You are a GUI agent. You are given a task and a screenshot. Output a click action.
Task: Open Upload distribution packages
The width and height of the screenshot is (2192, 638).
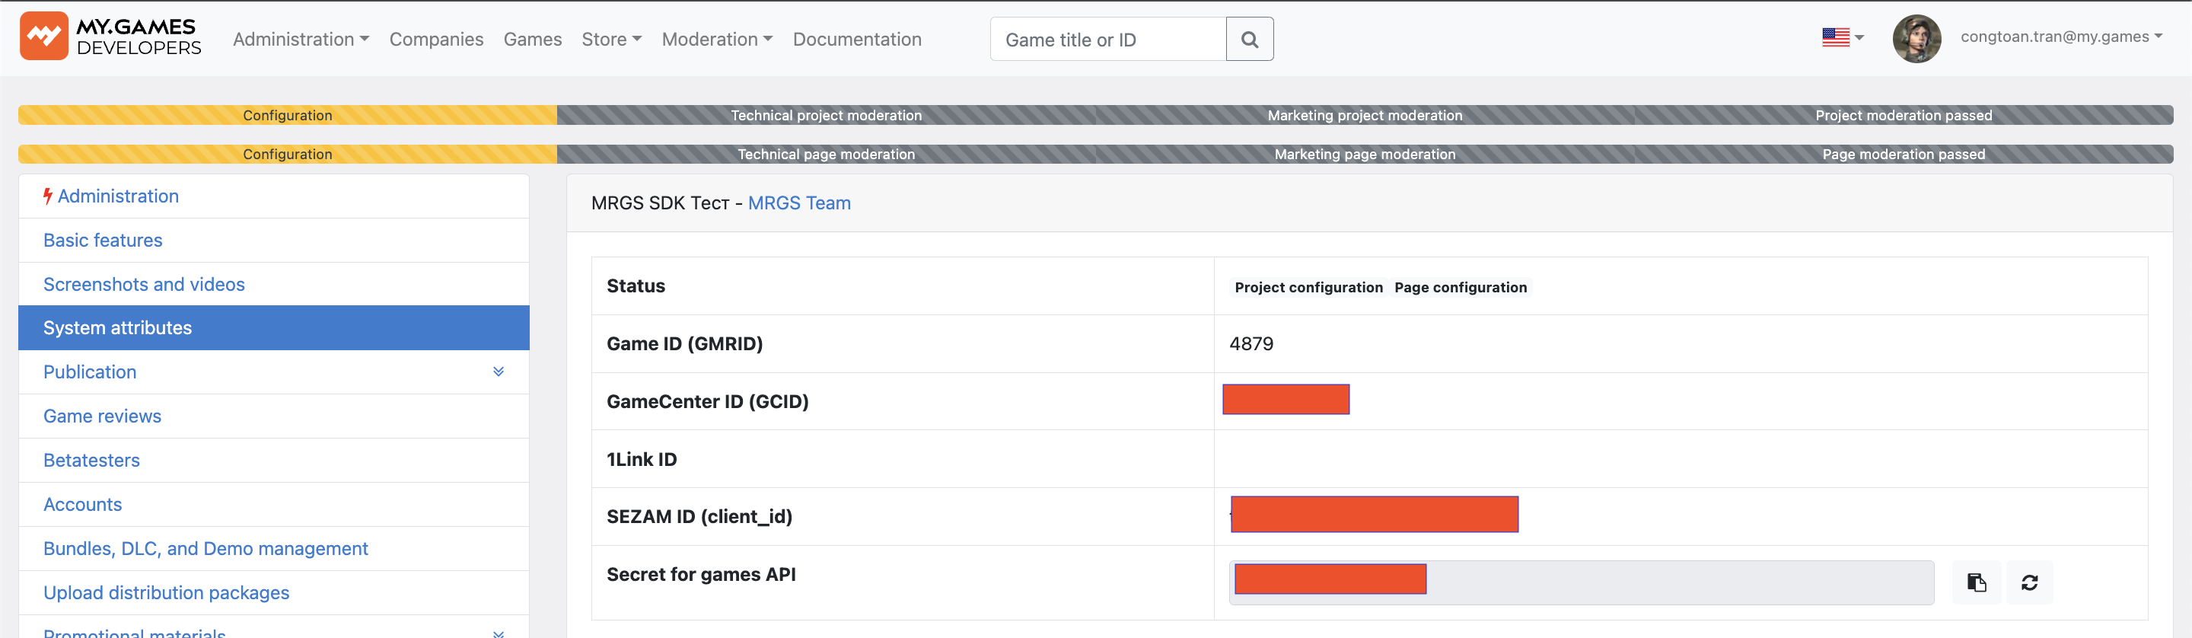(273, 593)
